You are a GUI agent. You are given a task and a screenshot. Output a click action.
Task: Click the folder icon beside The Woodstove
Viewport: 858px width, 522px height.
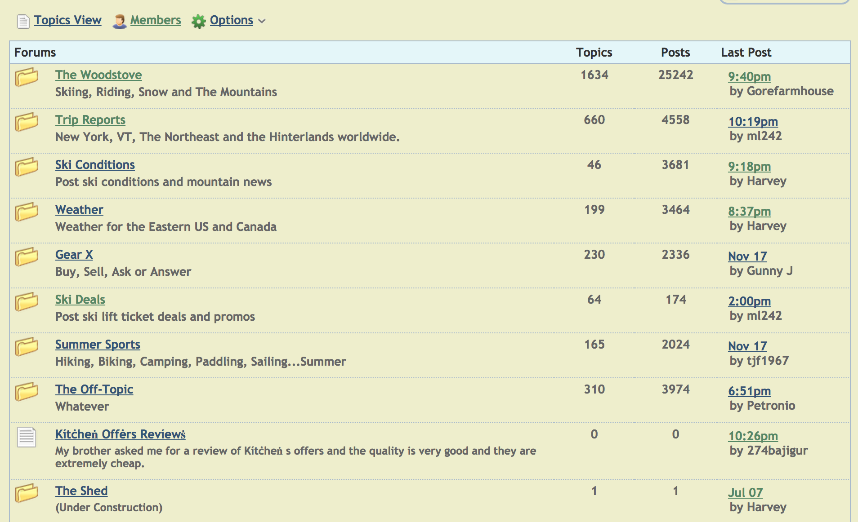point(27,77)
